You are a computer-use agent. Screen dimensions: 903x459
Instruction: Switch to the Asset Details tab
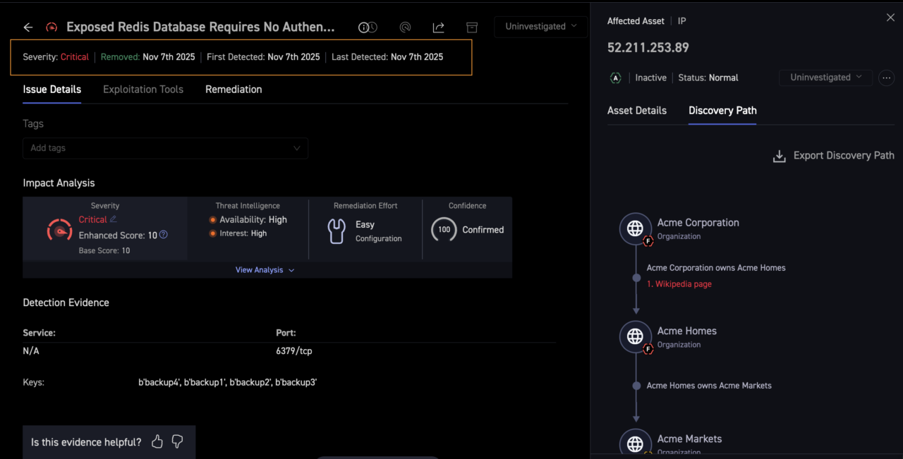[x=636, y=111]
